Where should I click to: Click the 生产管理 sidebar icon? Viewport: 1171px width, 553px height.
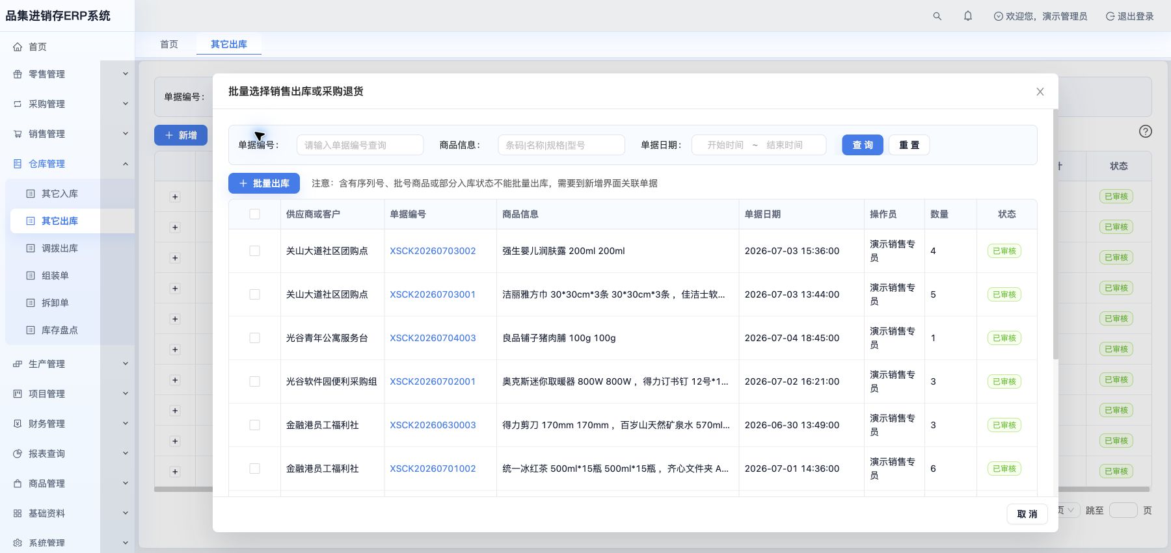click(18, 364)
